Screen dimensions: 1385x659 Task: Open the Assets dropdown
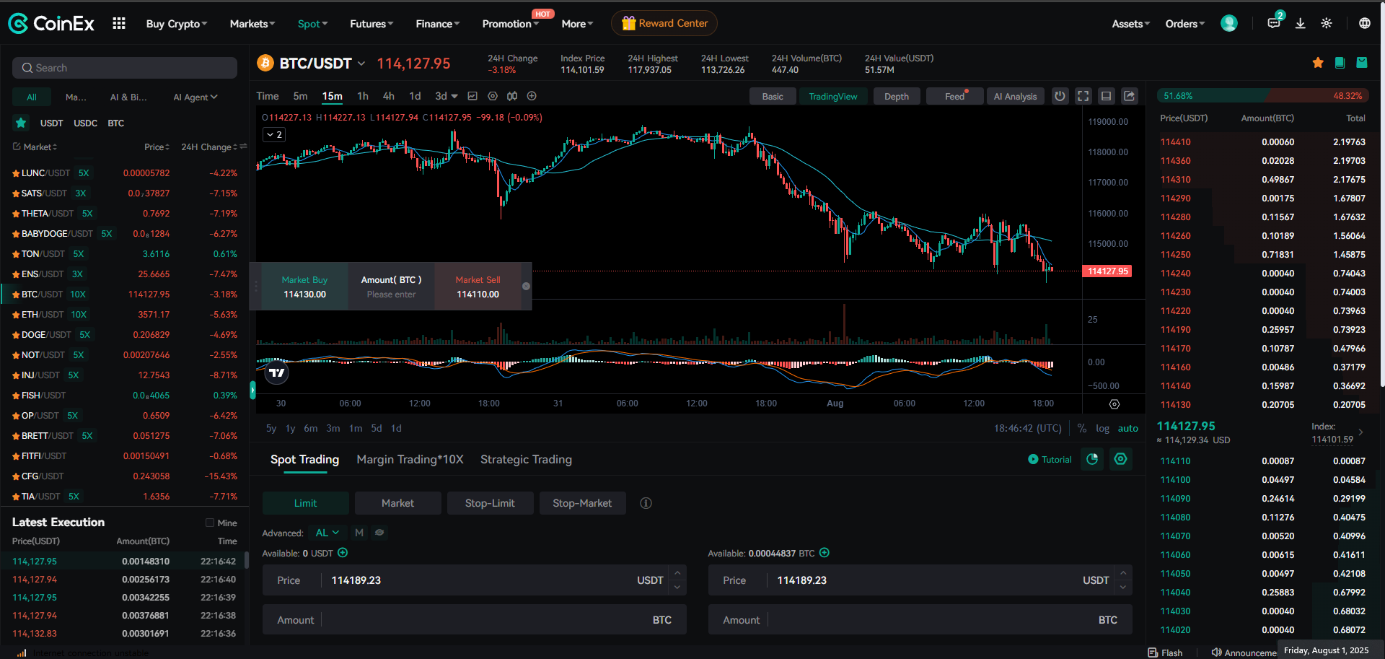(x=1131, y=24)
